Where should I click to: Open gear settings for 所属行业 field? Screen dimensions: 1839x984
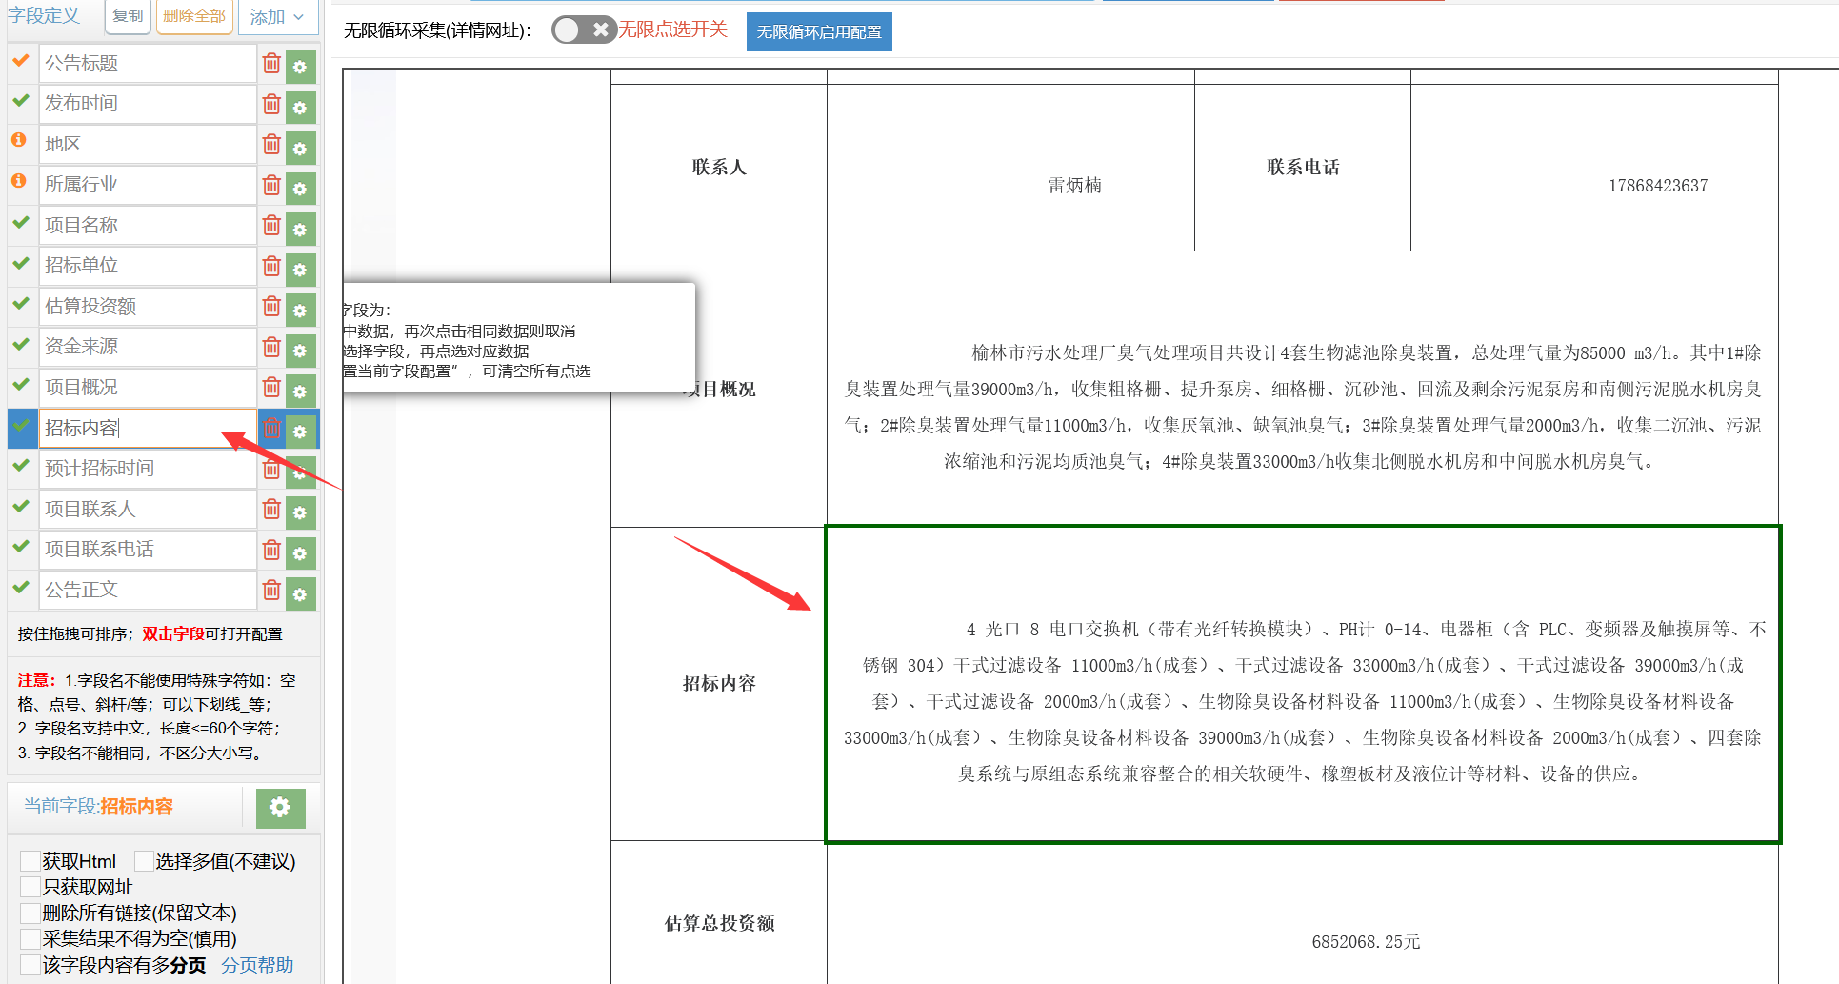[300, 188]
